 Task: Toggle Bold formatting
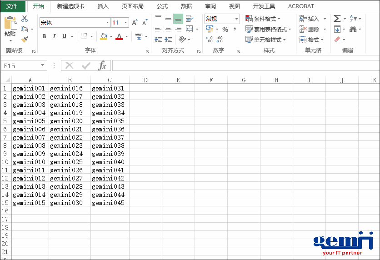click(44, 36)
